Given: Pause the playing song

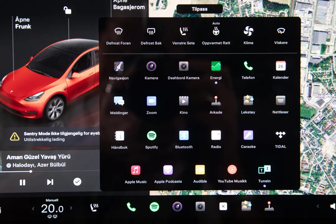Looking at the screenshot, I should pyautogui.click(x=22, y=182).
